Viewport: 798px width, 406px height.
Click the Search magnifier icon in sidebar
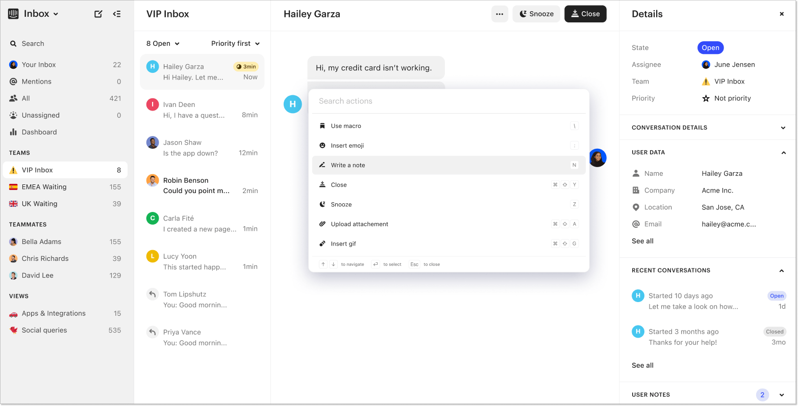13,44
